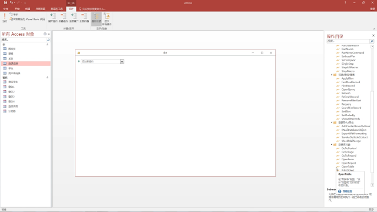Click the Expand All (全部展开) ribbon icon
Viewport: 377px width, 212px height.
click(74, 18)
